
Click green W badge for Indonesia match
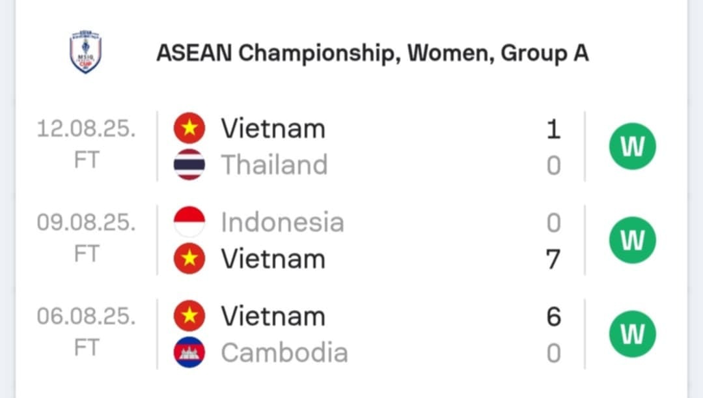632,240
